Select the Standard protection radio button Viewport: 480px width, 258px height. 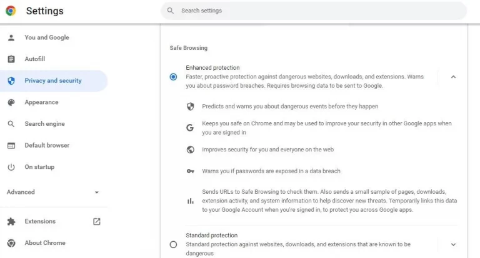coord(173,244)
